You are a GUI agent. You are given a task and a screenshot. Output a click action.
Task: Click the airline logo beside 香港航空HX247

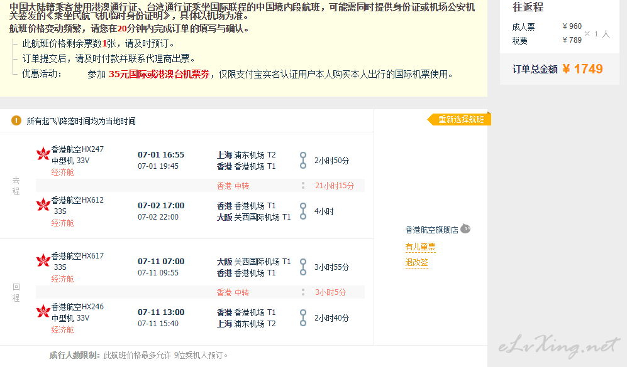coord(43,154)
